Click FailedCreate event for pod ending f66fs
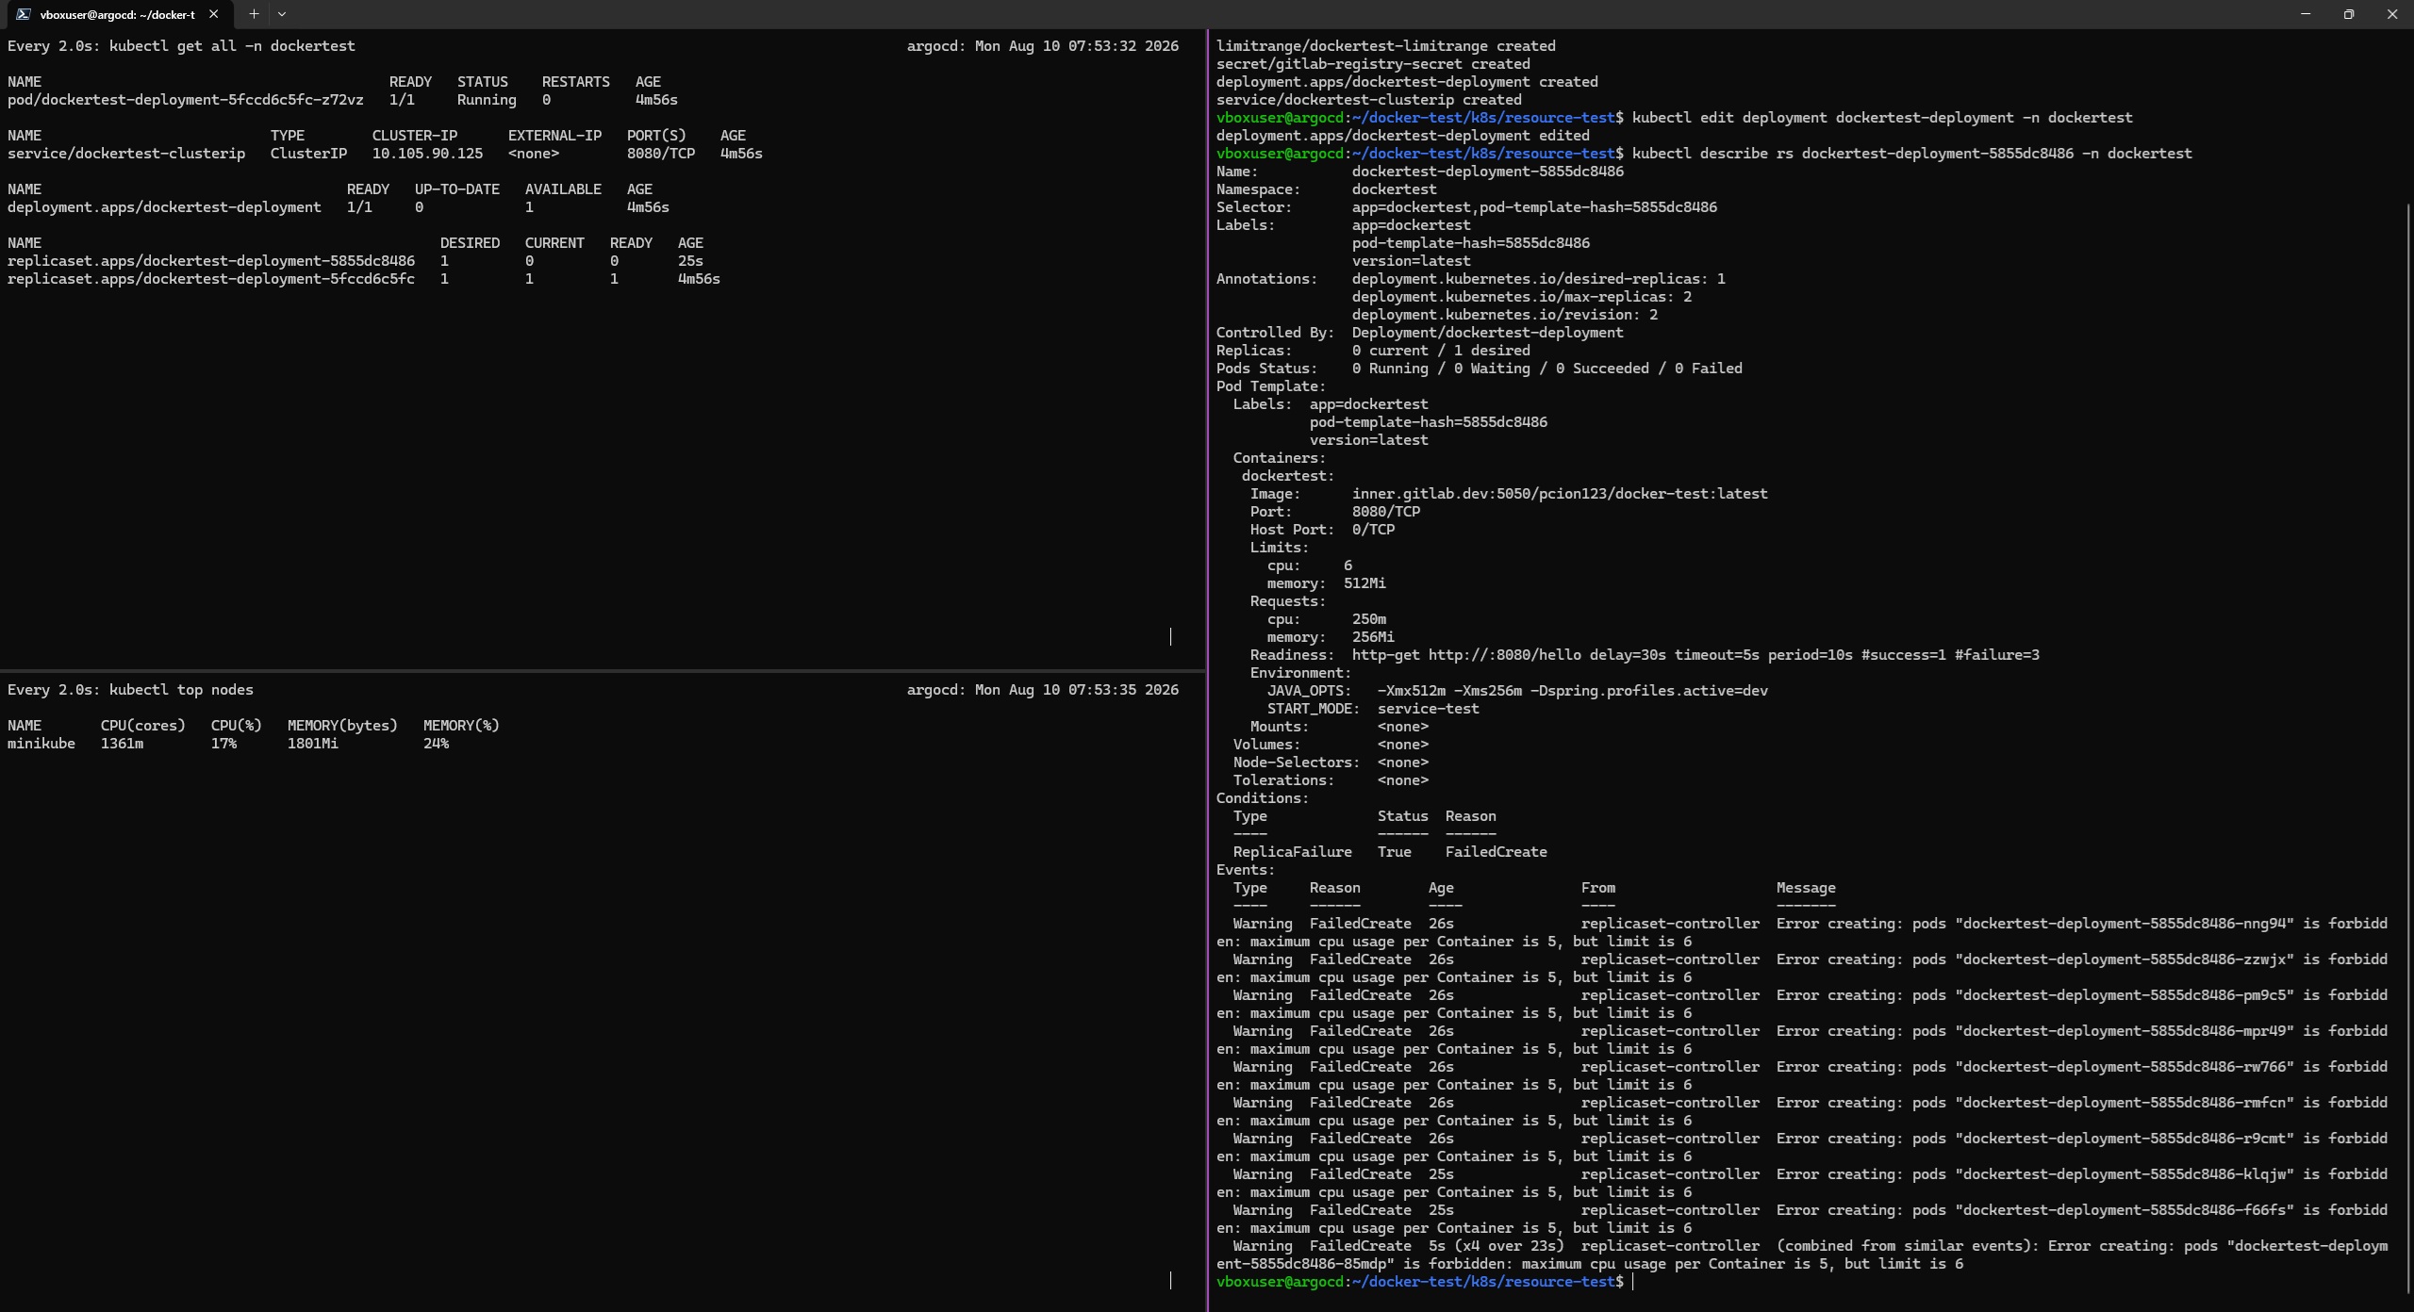This screenshot has width=2414, height=1312. tap(1802, 1219)
